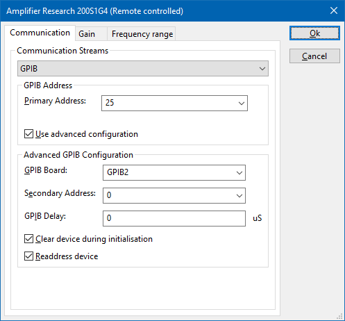Click the GPIB Delay input field
The height and width of the screenshot is (321, 345).
click(x=174, y=218)
